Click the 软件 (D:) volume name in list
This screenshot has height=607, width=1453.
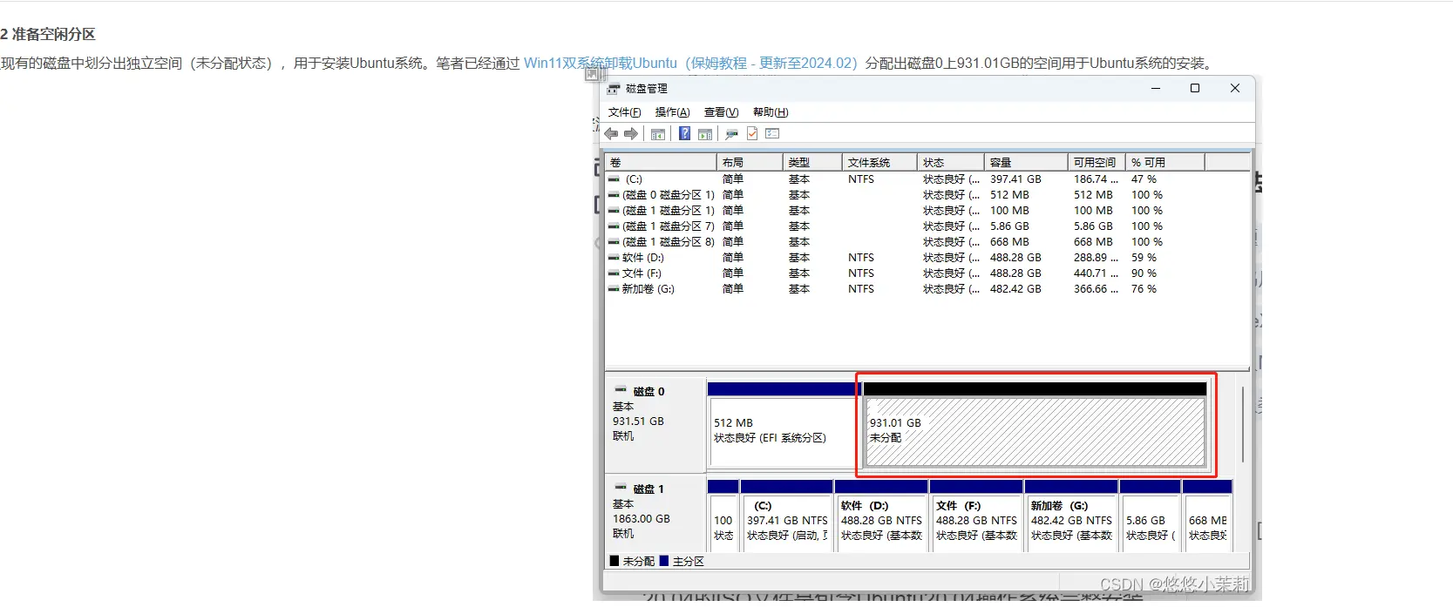click(x=642, y=258)
